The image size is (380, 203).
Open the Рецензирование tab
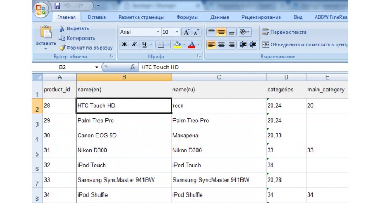(261, 17)
